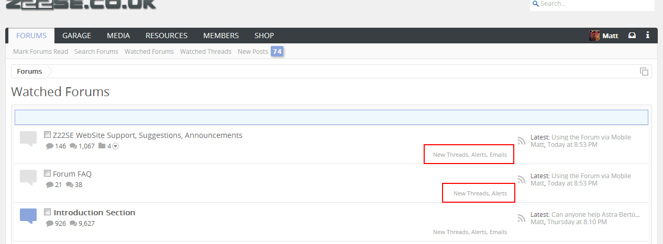Open Watched Threads link
663x244 pixels.
(x=206, y=51)
